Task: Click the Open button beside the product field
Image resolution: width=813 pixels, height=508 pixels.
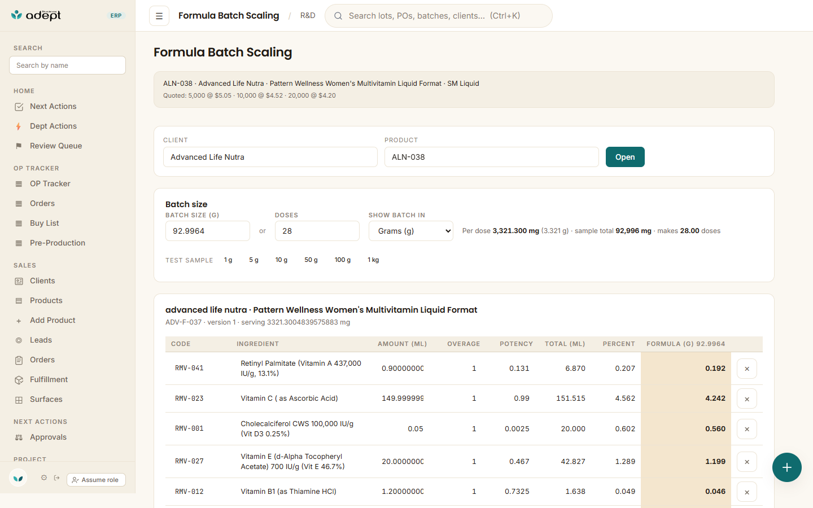Action: coord(625,157)
